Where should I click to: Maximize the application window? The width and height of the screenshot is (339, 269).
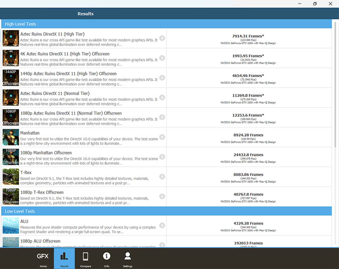click(x=315, y=4)
